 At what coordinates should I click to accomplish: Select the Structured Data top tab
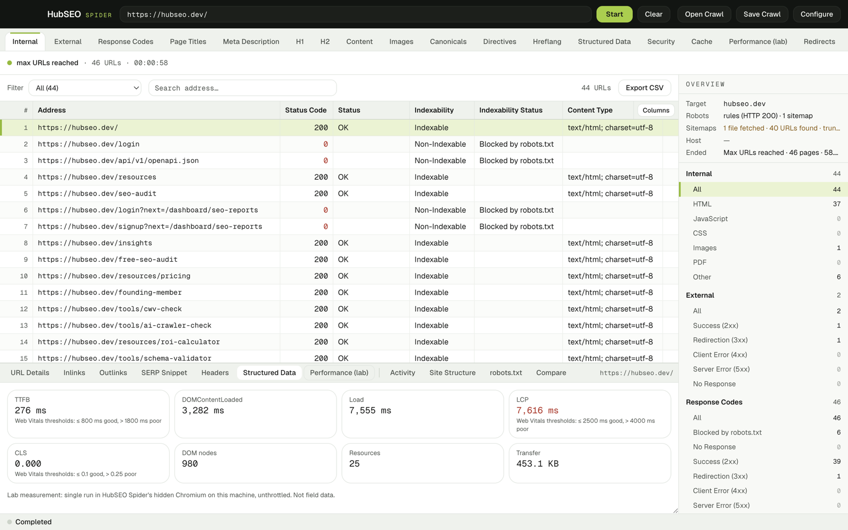pyautogui.click(x=604, y=41)
